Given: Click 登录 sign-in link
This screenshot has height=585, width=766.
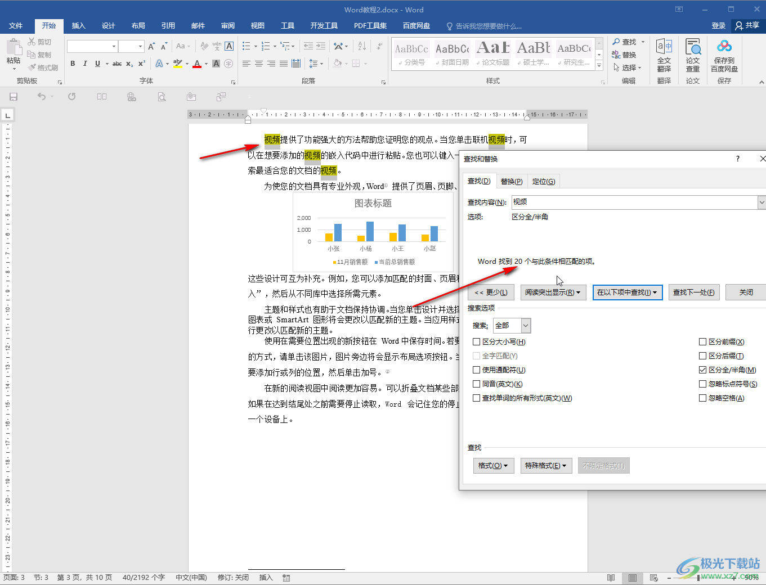Looking at the screenshot, I should click(x=719, y=26).
